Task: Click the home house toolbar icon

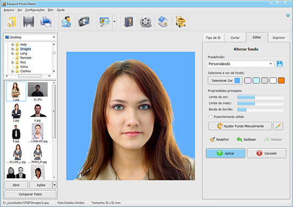Action: pyautogui.click(x=163, y=22)
